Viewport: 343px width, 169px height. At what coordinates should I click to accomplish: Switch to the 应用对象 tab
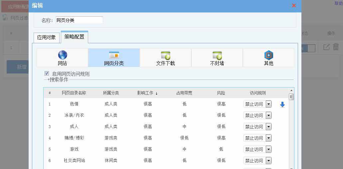[46, 38]
